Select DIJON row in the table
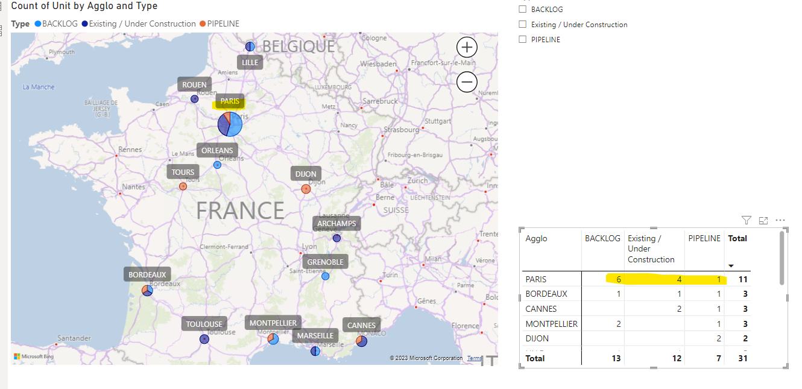 636,338
